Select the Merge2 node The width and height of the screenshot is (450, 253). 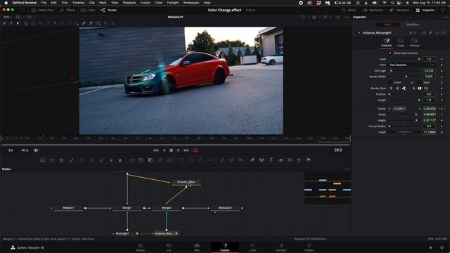(167, 208)
